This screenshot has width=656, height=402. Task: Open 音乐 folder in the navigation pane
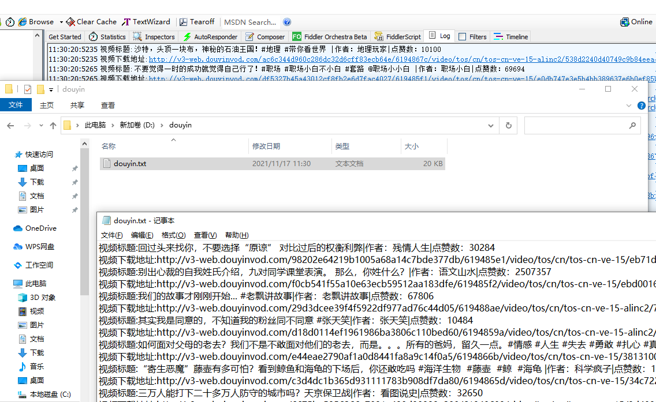pos(31,366)
